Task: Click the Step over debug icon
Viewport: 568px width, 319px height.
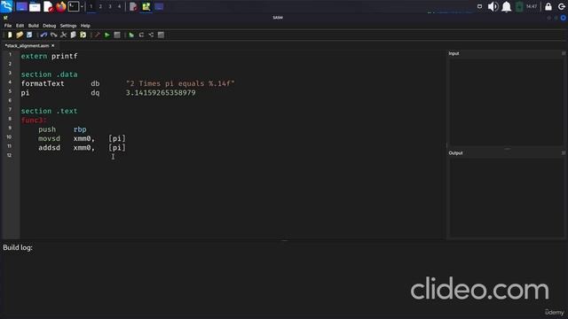Action: [x=141, y=35]
